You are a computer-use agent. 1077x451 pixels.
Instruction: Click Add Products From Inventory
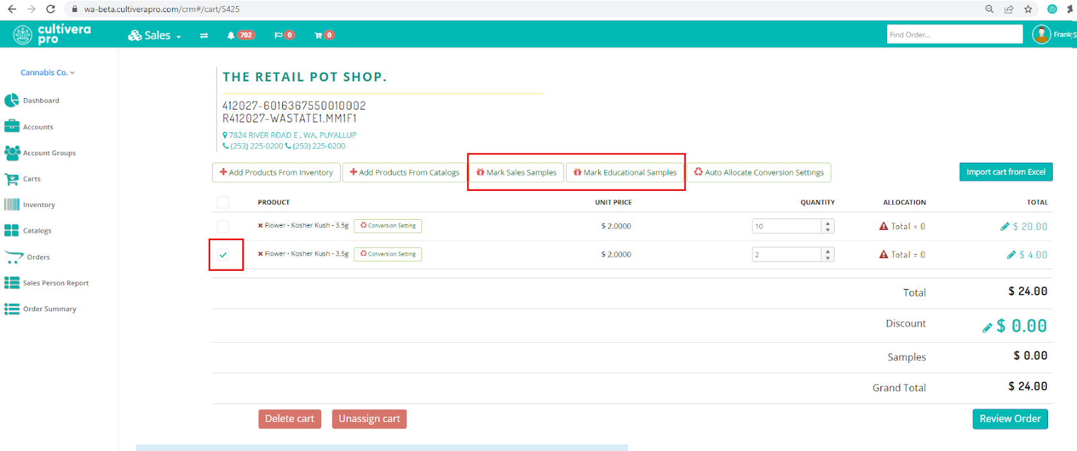(276, 173)
